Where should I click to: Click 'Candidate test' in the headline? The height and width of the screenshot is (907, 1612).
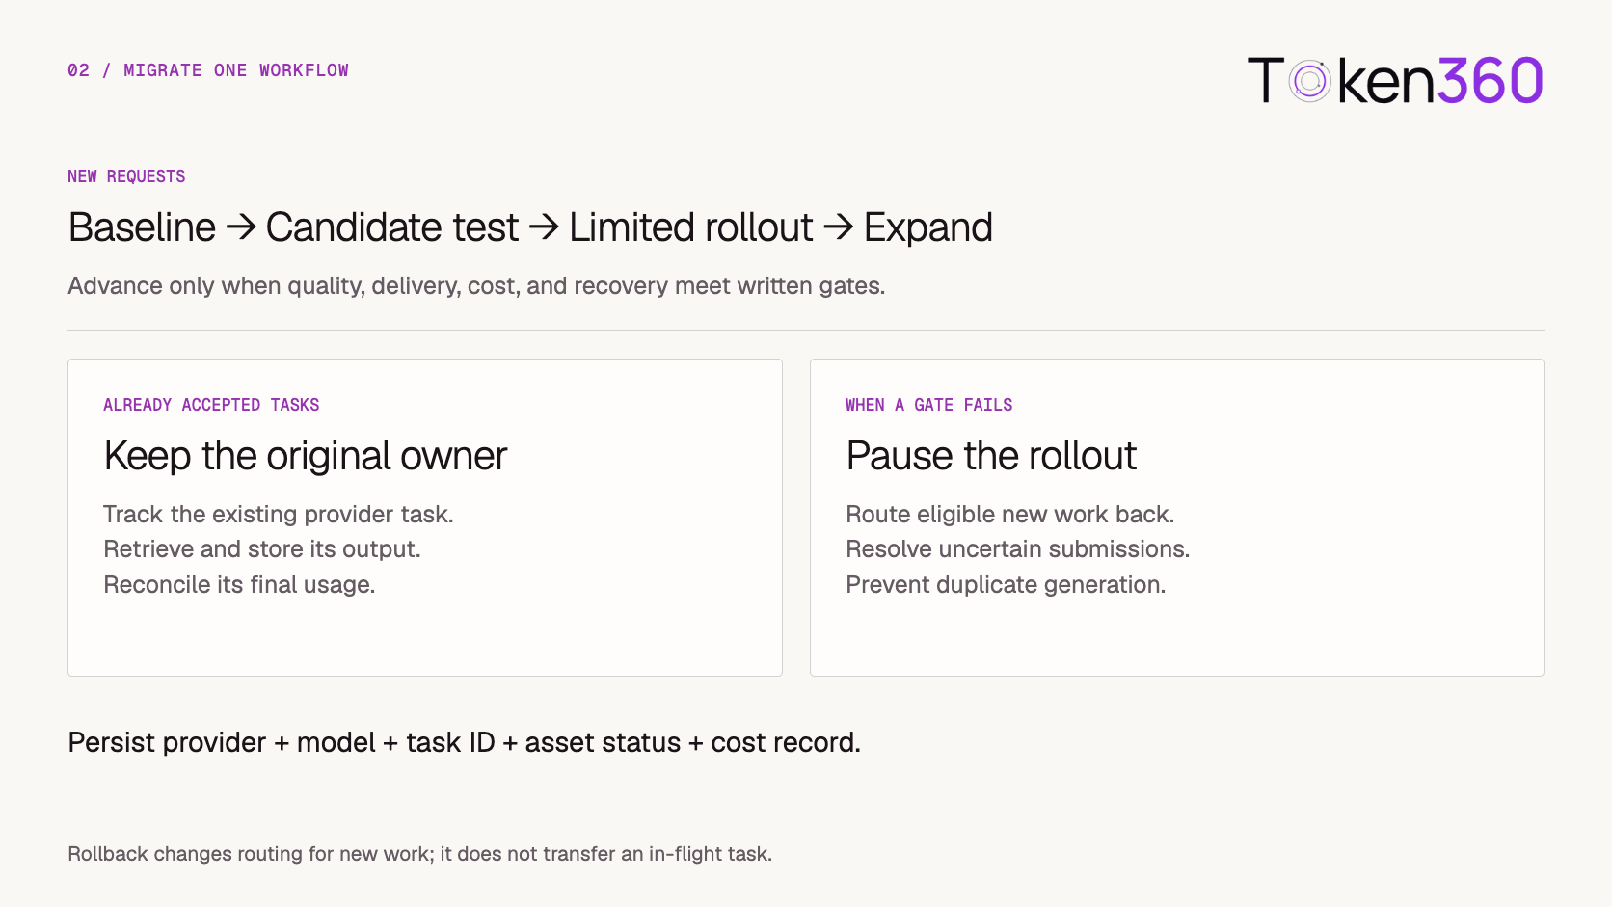392,227
